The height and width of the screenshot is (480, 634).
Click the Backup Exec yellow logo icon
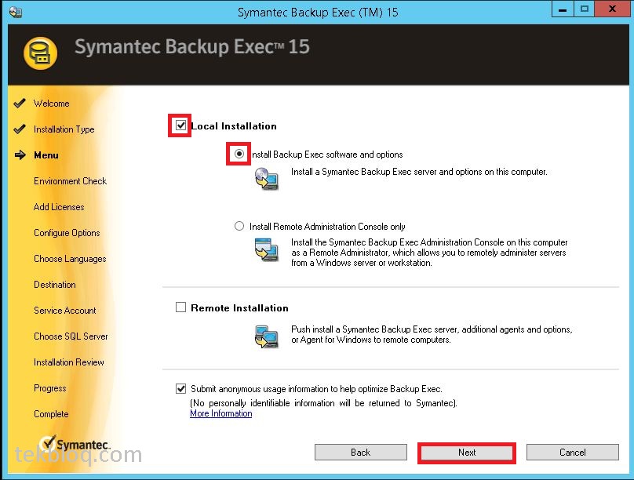(40, 53)
